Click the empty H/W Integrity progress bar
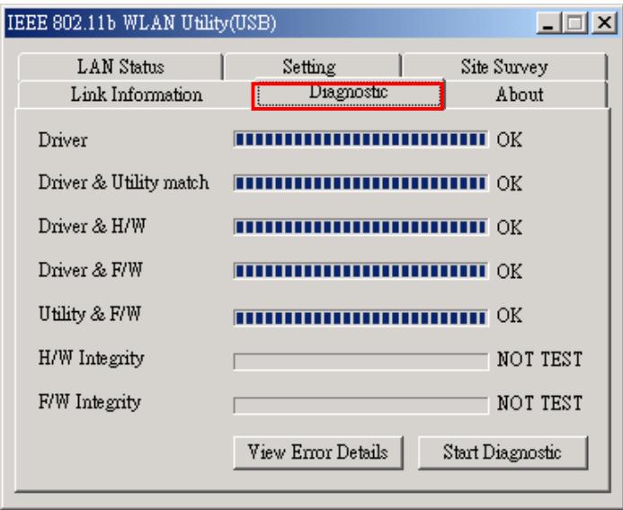623x510 pixels. pos(360,362)
